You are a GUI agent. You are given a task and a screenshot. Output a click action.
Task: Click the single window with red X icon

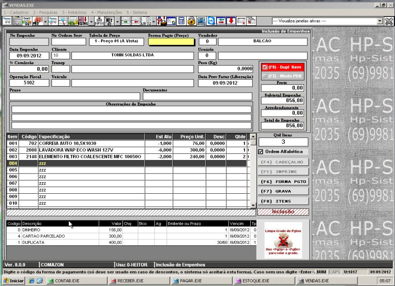pos(241,21)
